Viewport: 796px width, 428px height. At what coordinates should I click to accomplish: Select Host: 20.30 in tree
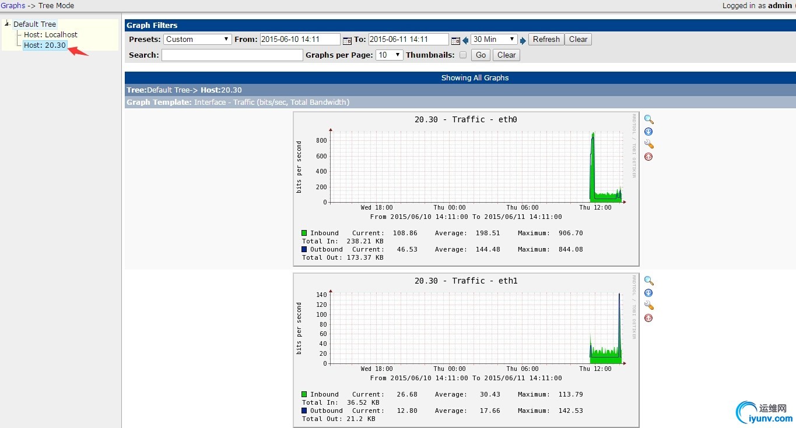click(x=45, y=45)
